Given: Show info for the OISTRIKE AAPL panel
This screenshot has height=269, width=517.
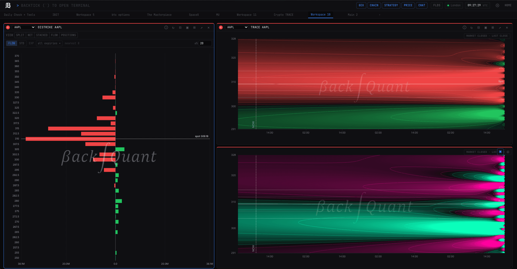Looking at the screenshot, I should pos(166,27).
